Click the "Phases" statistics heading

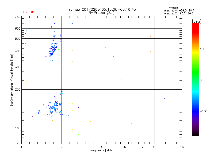[173, 8]
